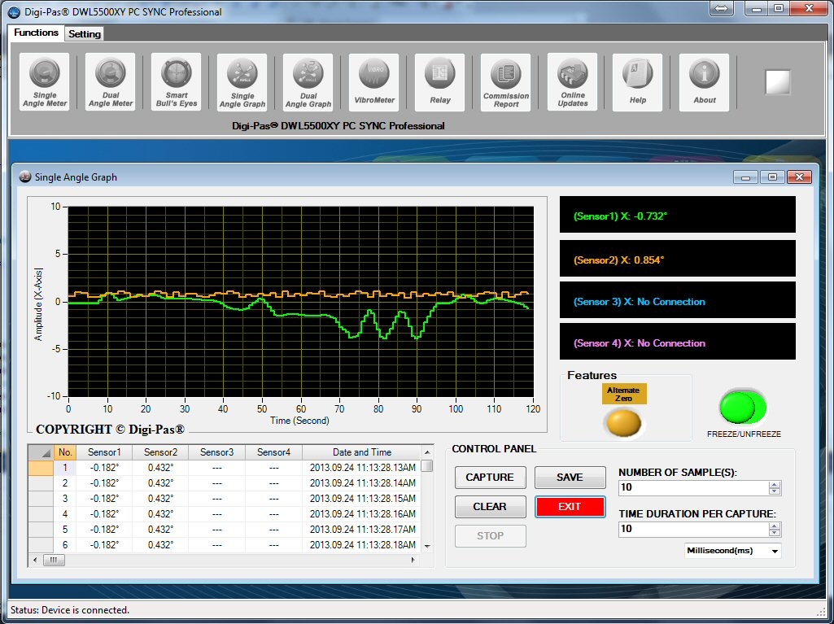The image size is (834, 624).
Task: Click the data table scroll-down arrow
Action: [x=427, y=547]
